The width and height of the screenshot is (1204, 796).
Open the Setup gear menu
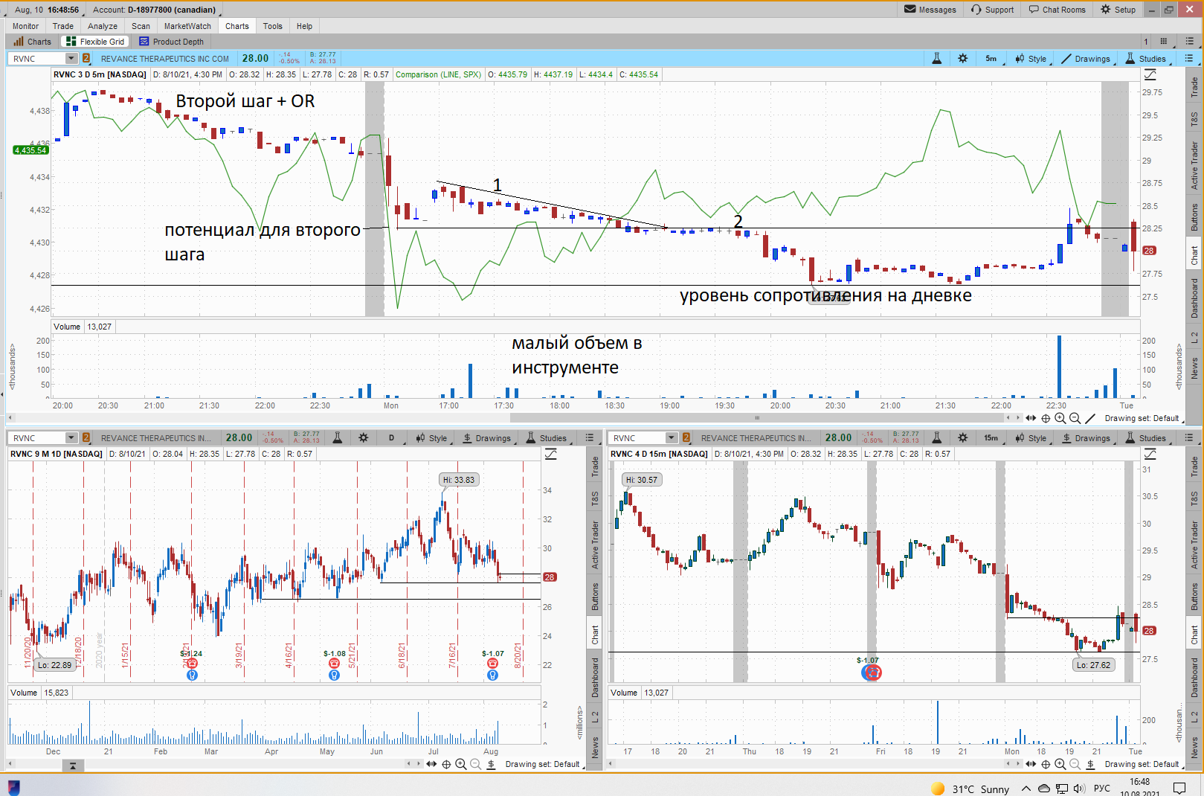click(x=1118, y=10)
